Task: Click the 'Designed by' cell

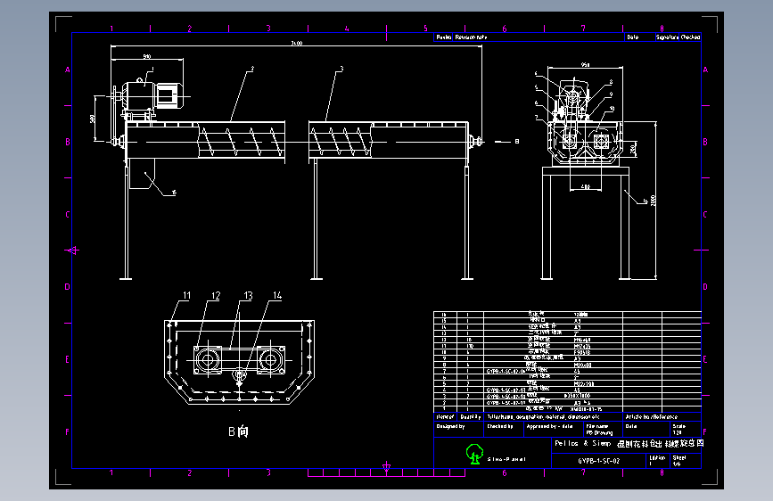Action: coord(458,430)
